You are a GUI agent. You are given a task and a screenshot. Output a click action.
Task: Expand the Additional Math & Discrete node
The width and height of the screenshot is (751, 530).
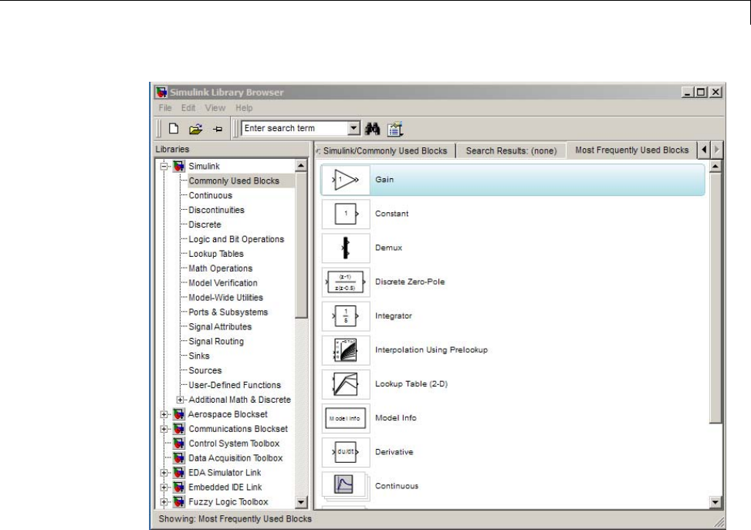pyautogui.click(x=180, y=400)
